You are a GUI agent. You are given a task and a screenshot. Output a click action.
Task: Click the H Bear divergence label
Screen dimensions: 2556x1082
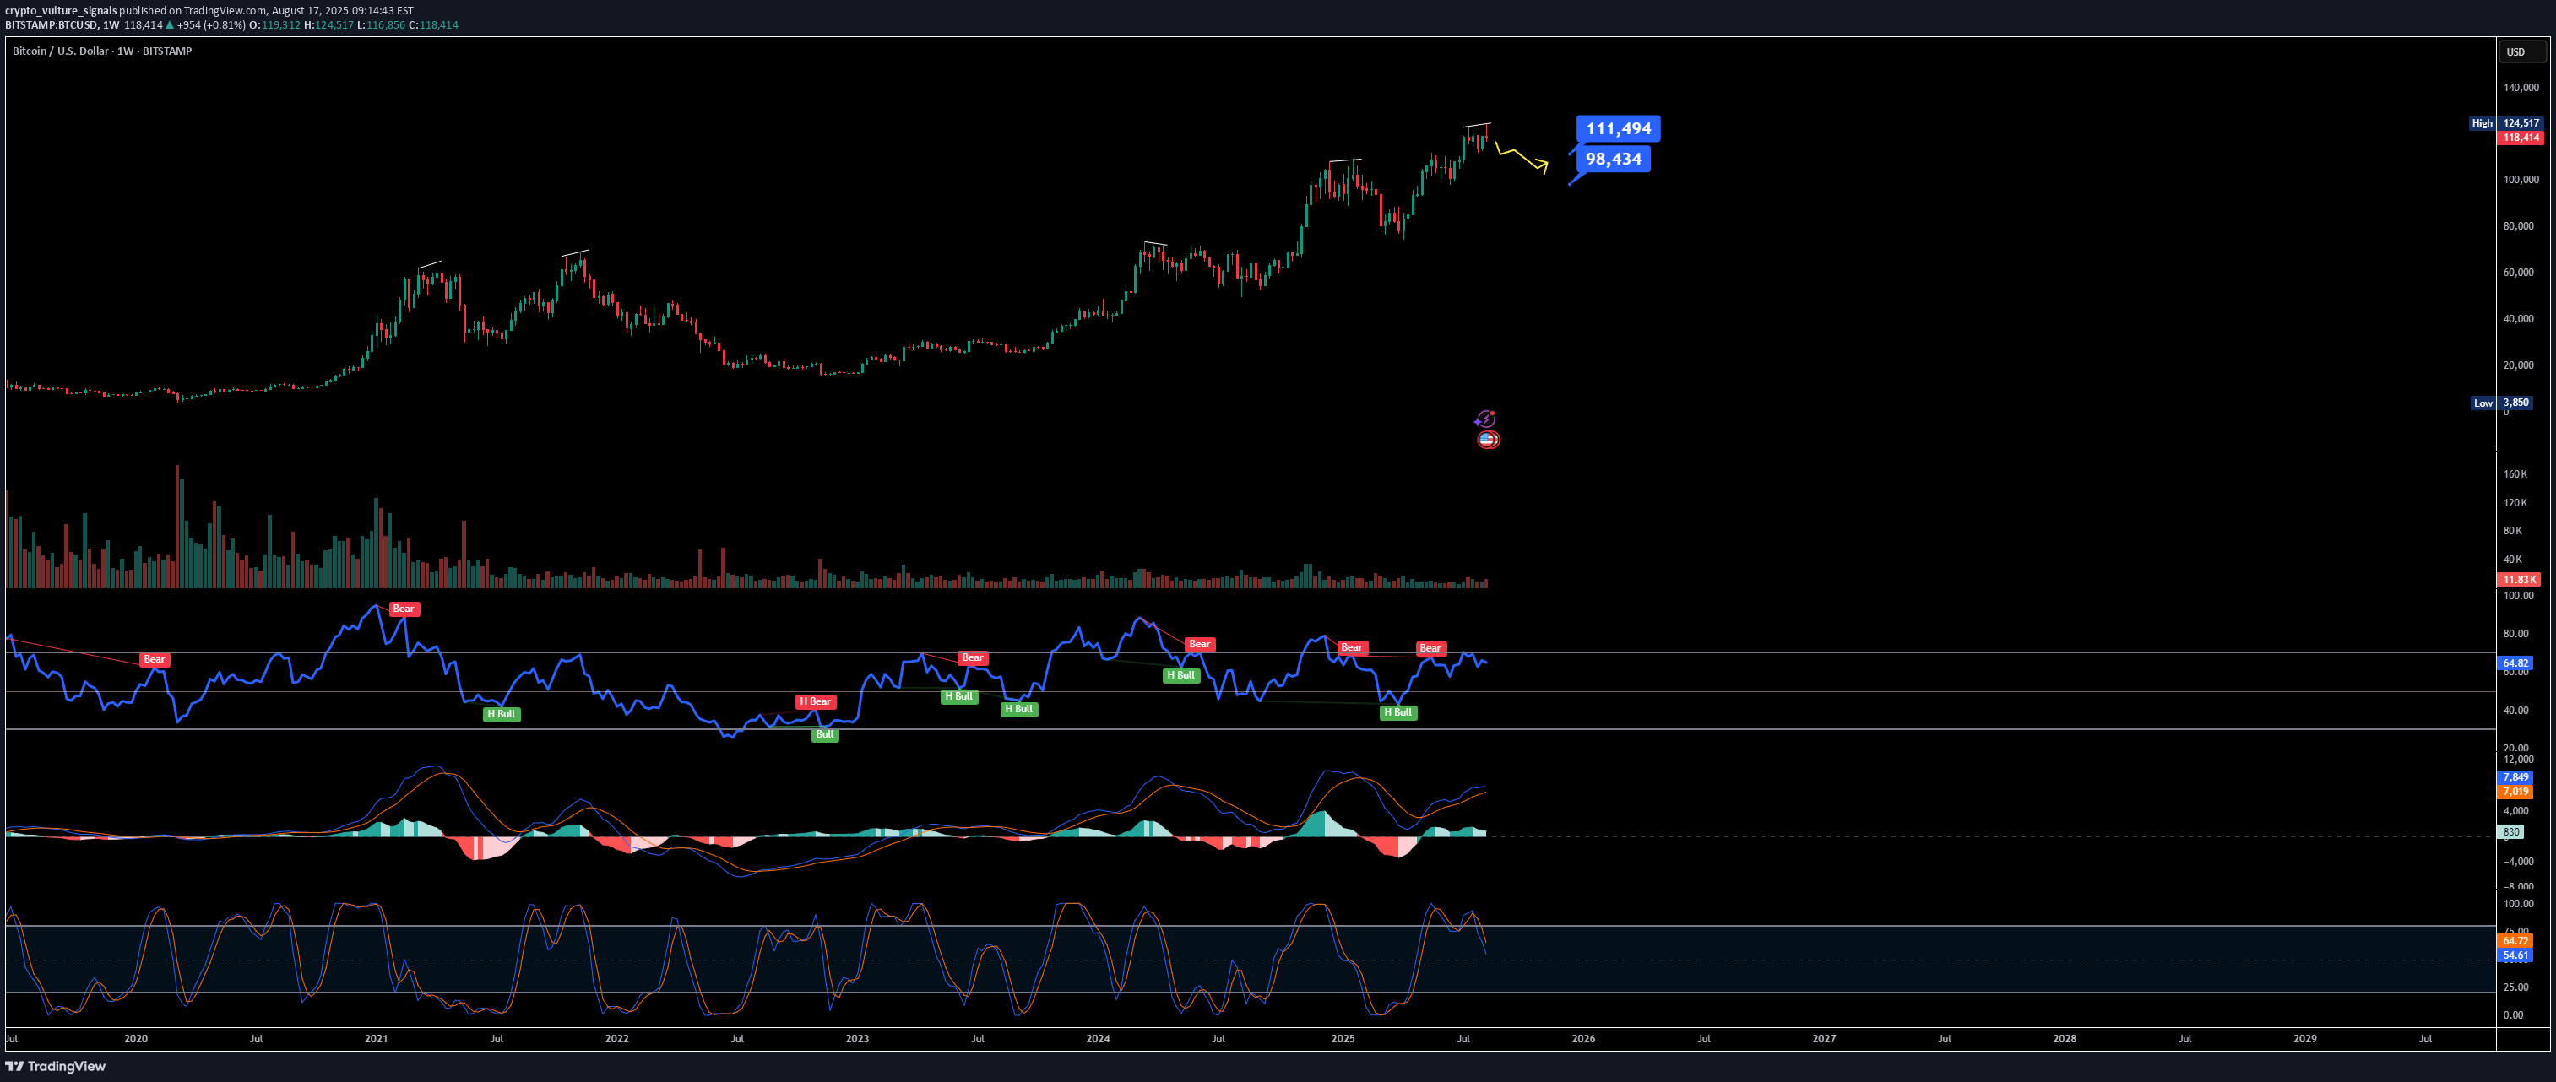(815, 701)
